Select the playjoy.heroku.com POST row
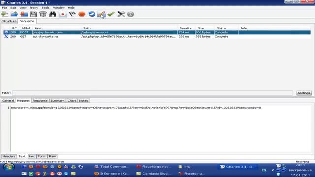Screen dimensions: 315x177 point(157,32)
